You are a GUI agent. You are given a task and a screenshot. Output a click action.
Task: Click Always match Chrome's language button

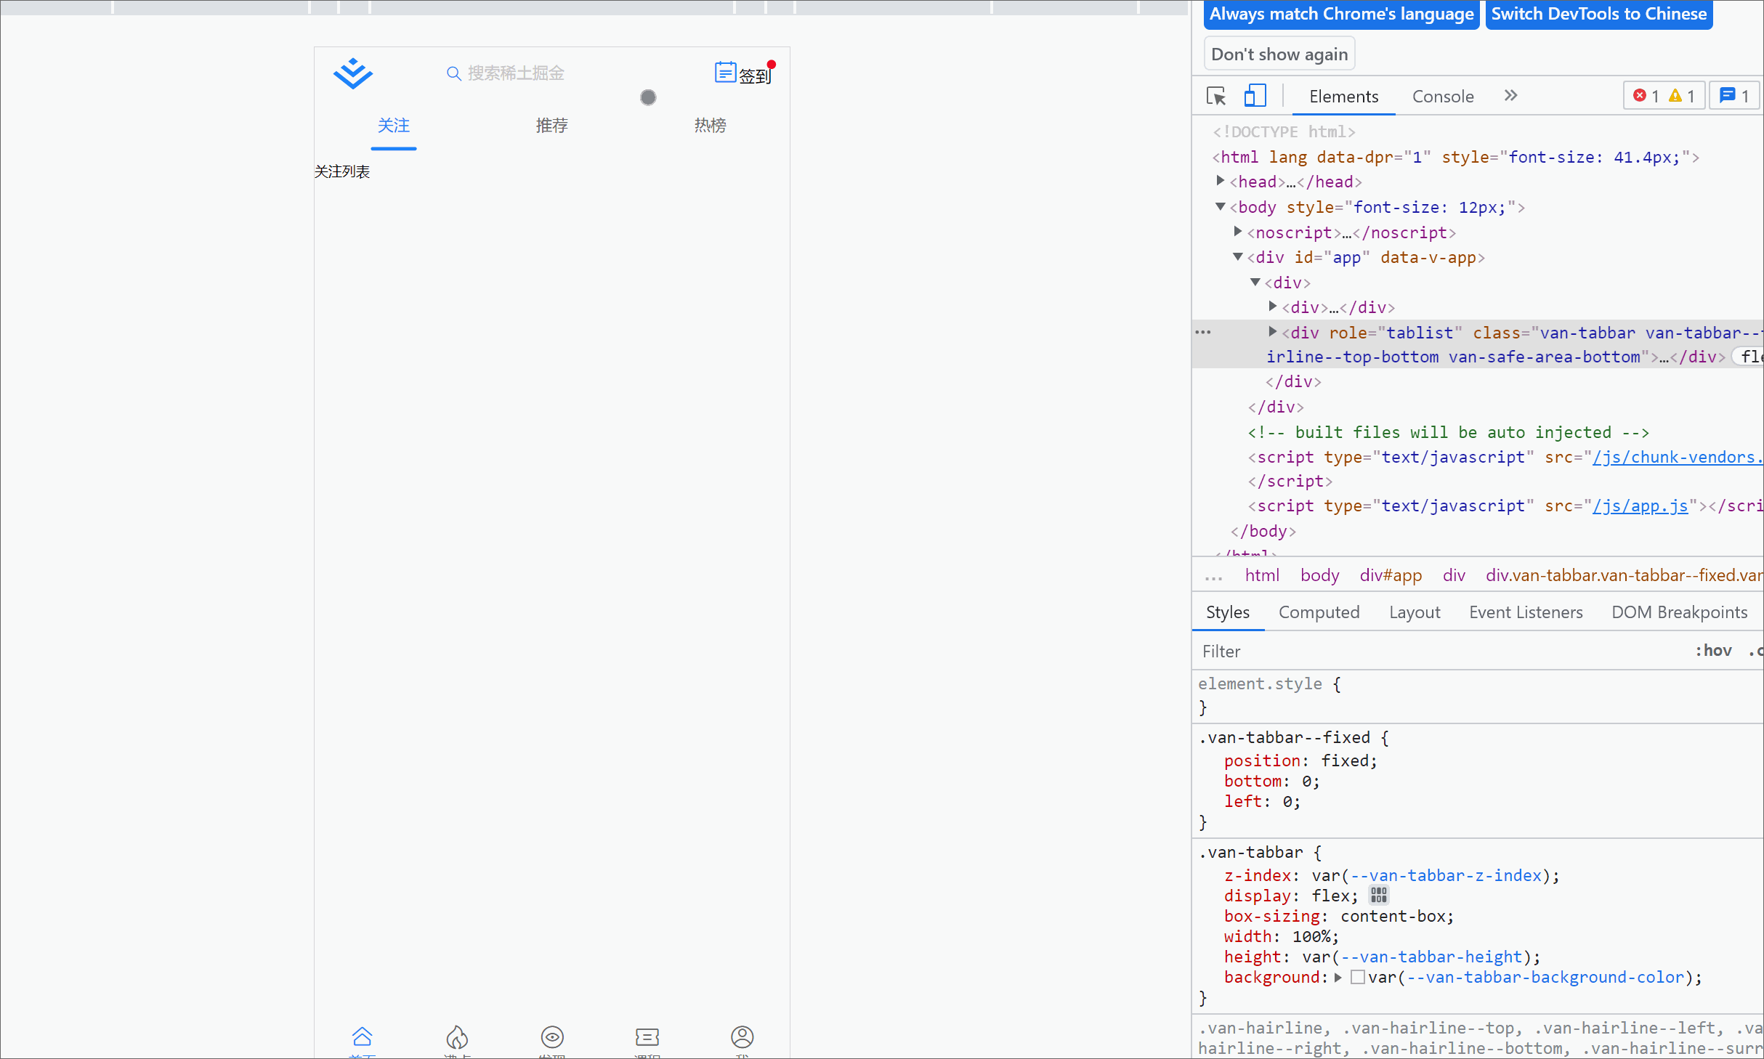point(1341,15)
